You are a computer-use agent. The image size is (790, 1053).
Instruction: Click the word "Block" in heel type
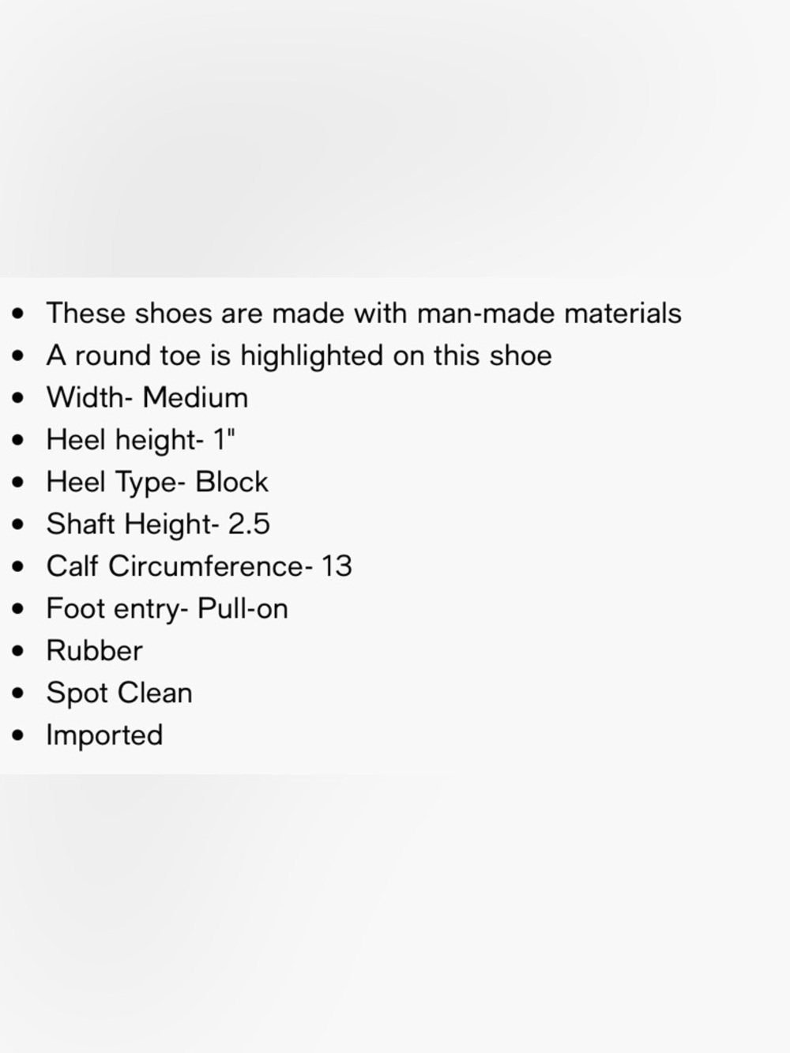tap(231, 482)
